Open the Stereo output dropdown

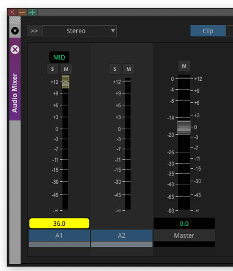(x=79, y=31)
